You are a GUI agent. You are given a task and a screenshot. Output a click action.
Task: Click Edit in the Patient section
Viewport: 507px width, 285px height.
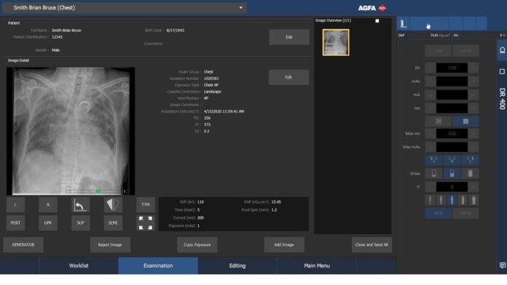click(x=289, y=37)
